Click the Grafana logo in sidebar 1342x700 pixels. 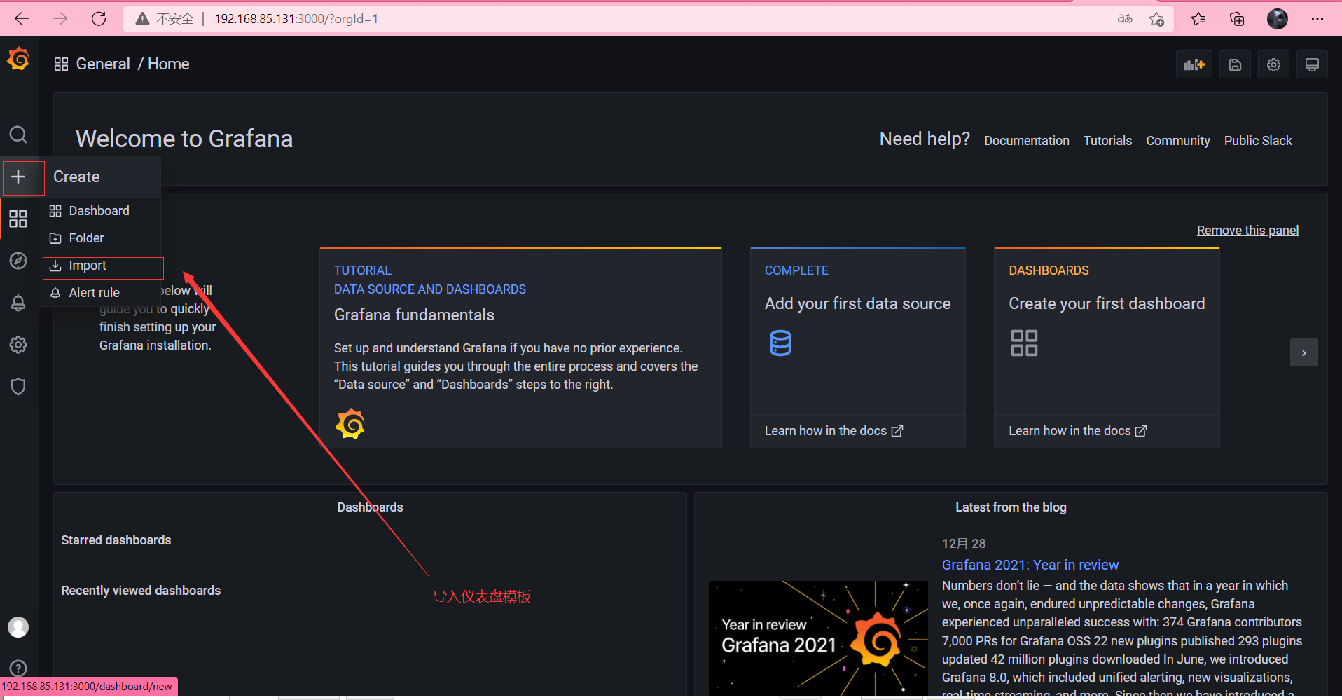pyautogui.click(x=18, y=60)
